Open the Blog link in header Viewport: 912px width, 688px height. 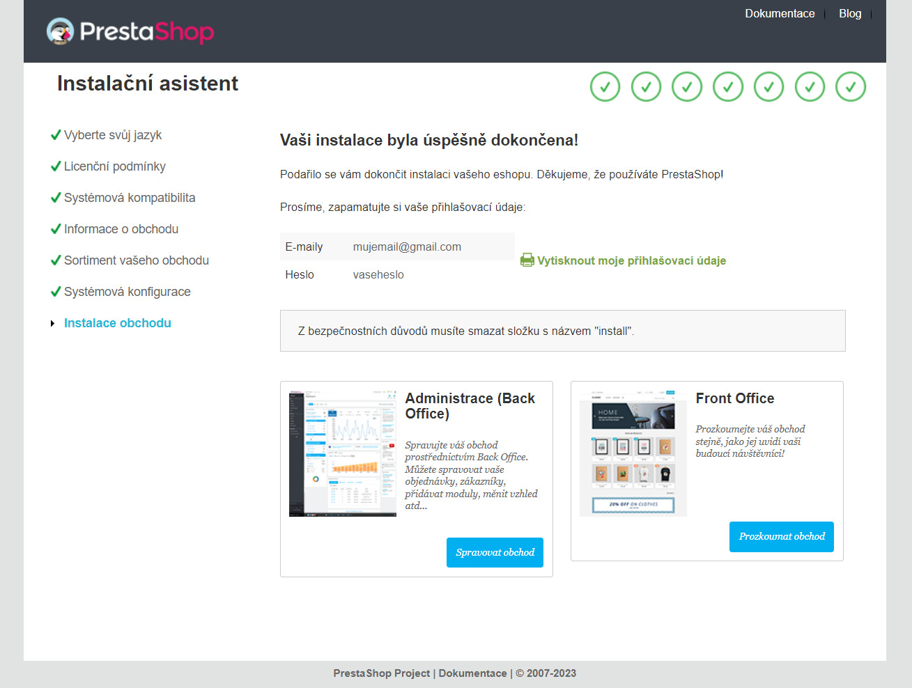pyautogui.click(x=850, y=13)
